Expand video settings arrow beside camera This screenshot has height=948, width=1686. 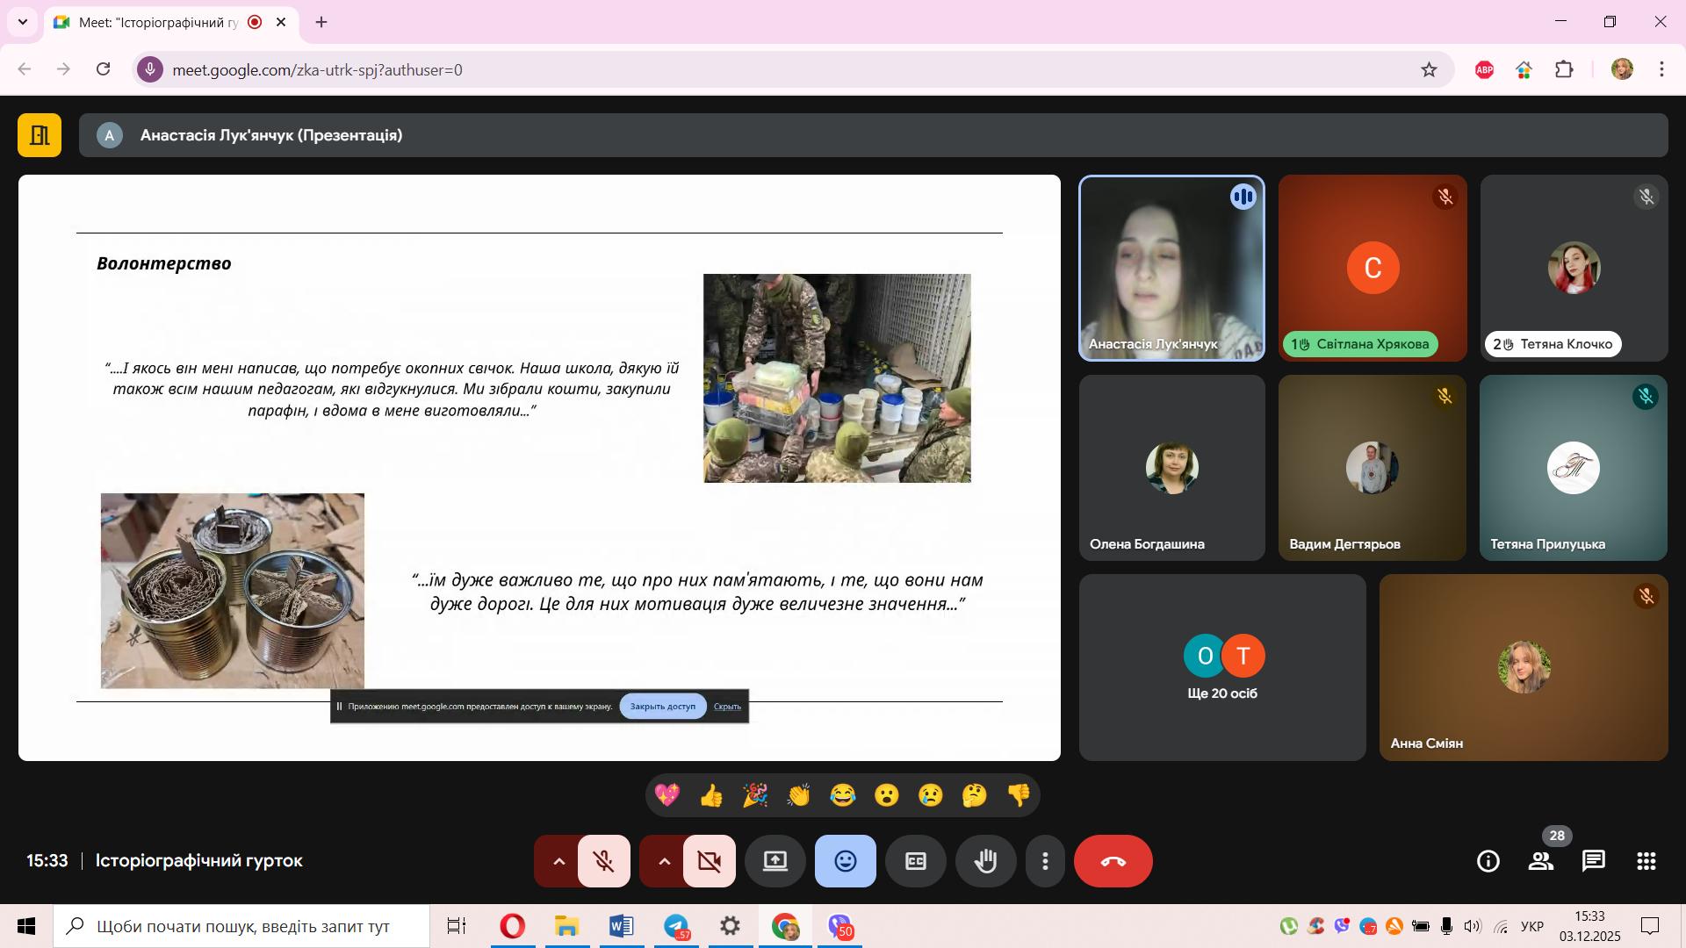point(664,861)
